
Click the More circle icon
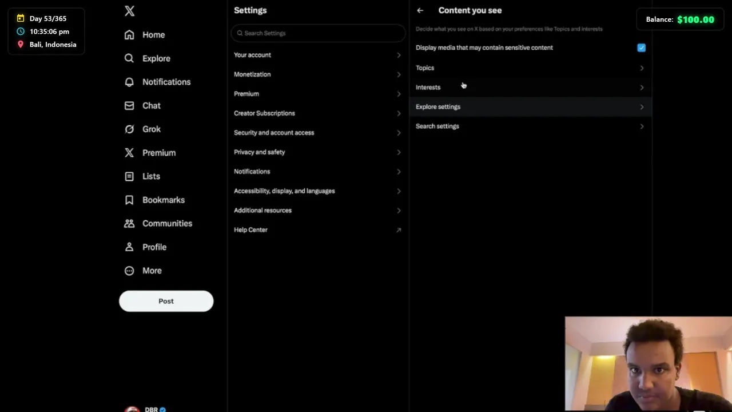[x=129, y=271]
